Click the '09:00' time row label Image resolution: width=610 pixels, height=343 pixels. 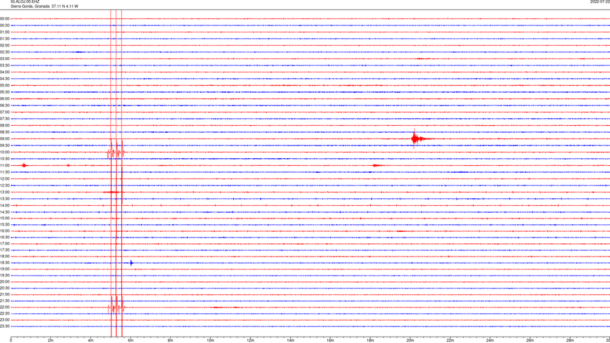tap(4, 139)
